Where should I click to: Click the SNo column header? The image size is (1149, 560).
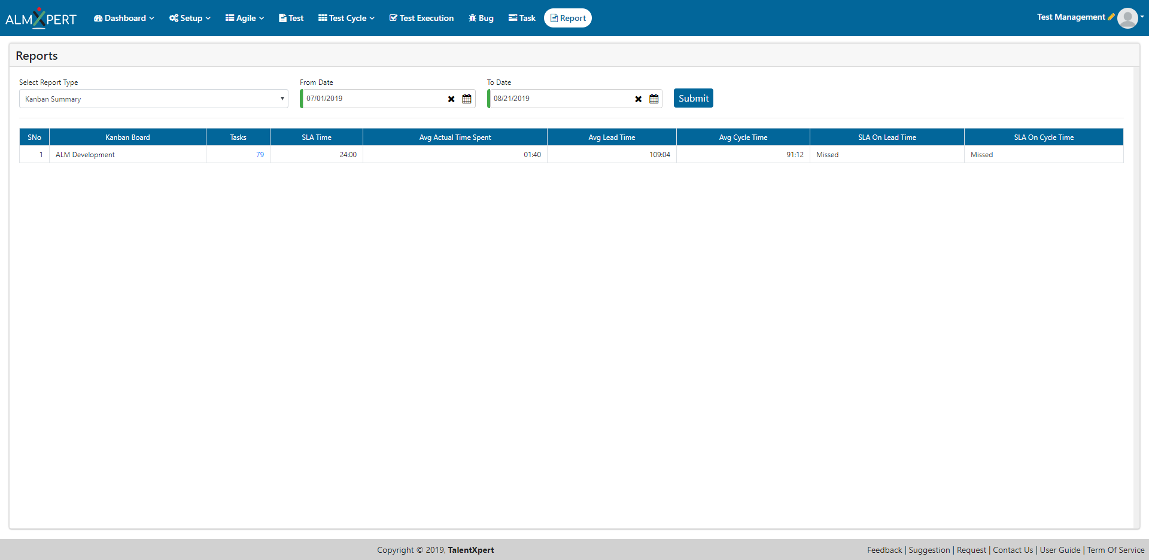34,137
